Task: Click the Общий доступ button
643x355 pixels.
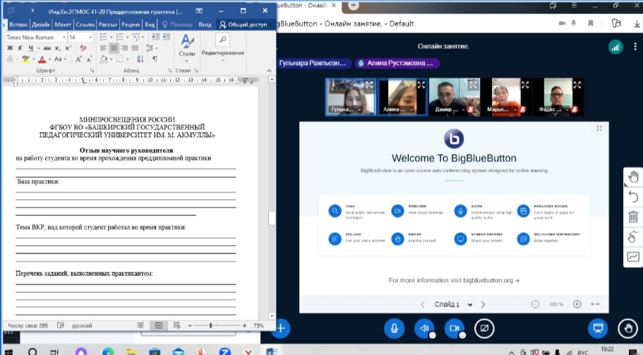Action: [x=244, y=25]
